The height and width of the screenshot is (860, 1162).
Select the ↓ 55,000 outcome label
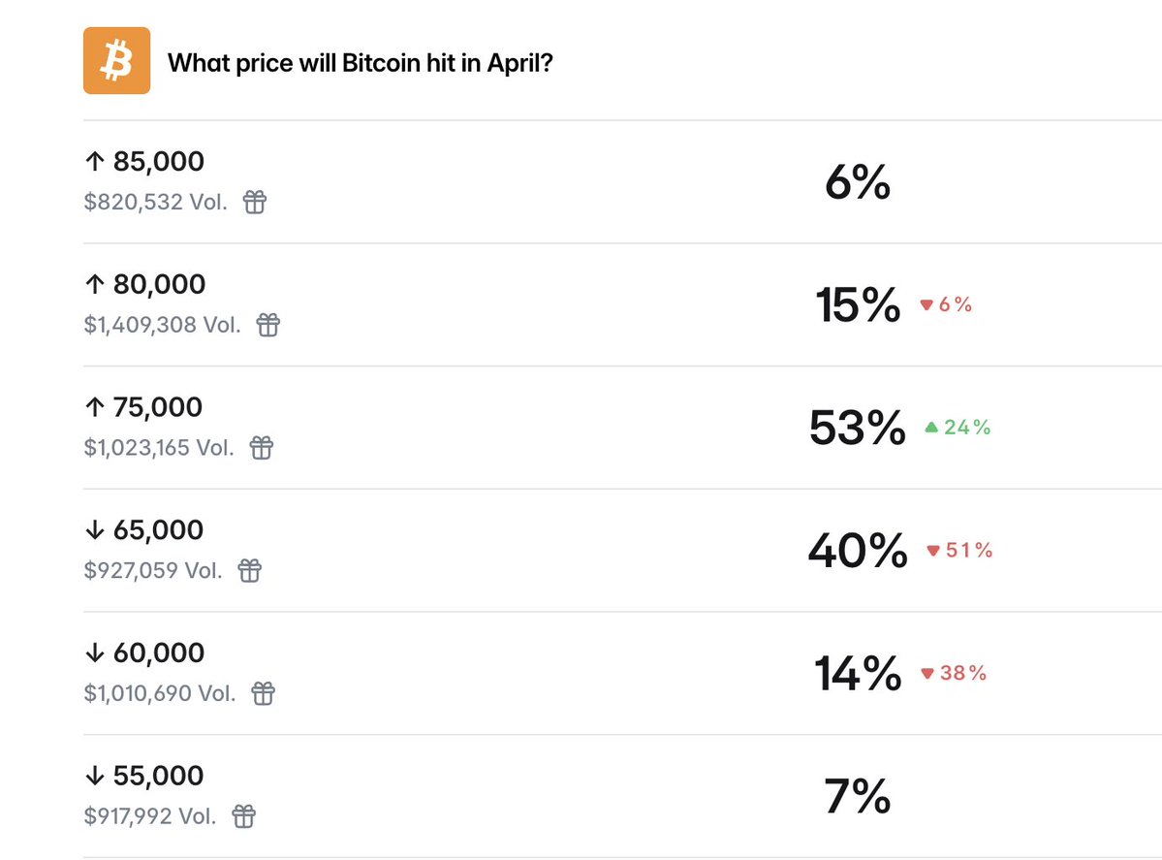coord(144,777)
